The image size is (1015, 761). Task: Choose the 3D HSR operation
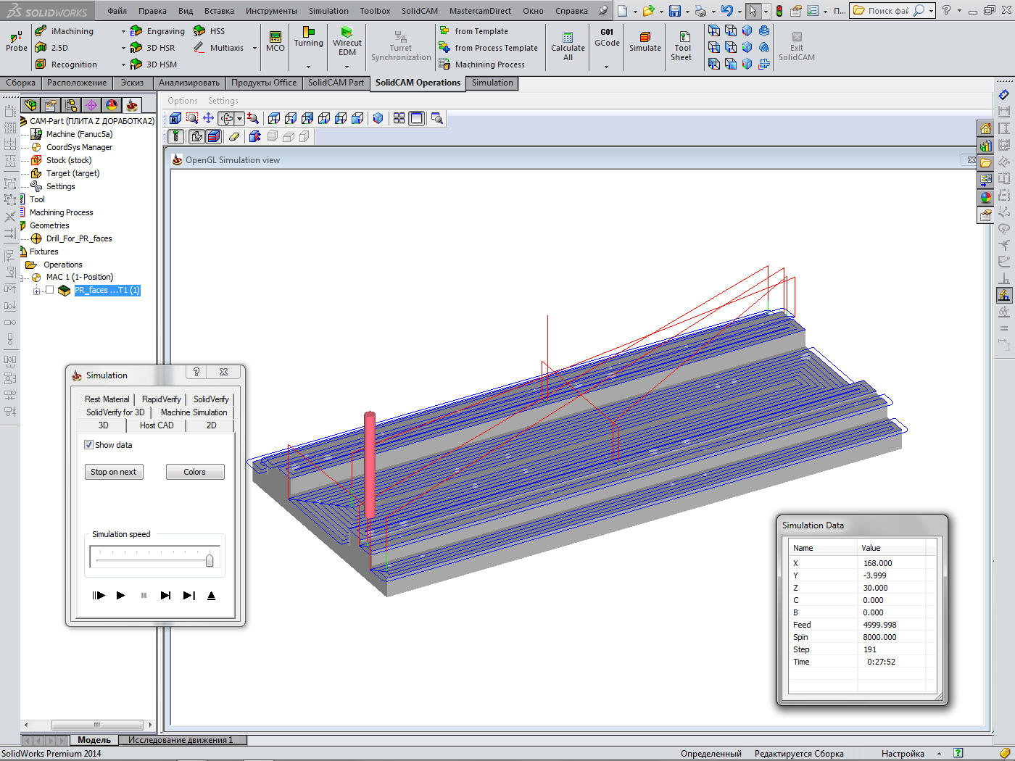[152, 48]
